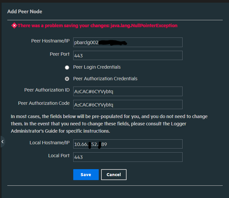Screen dimensions: 229x198
Task: Choose the Peer Authorization Credentials radio button
Action: [67, 79]
